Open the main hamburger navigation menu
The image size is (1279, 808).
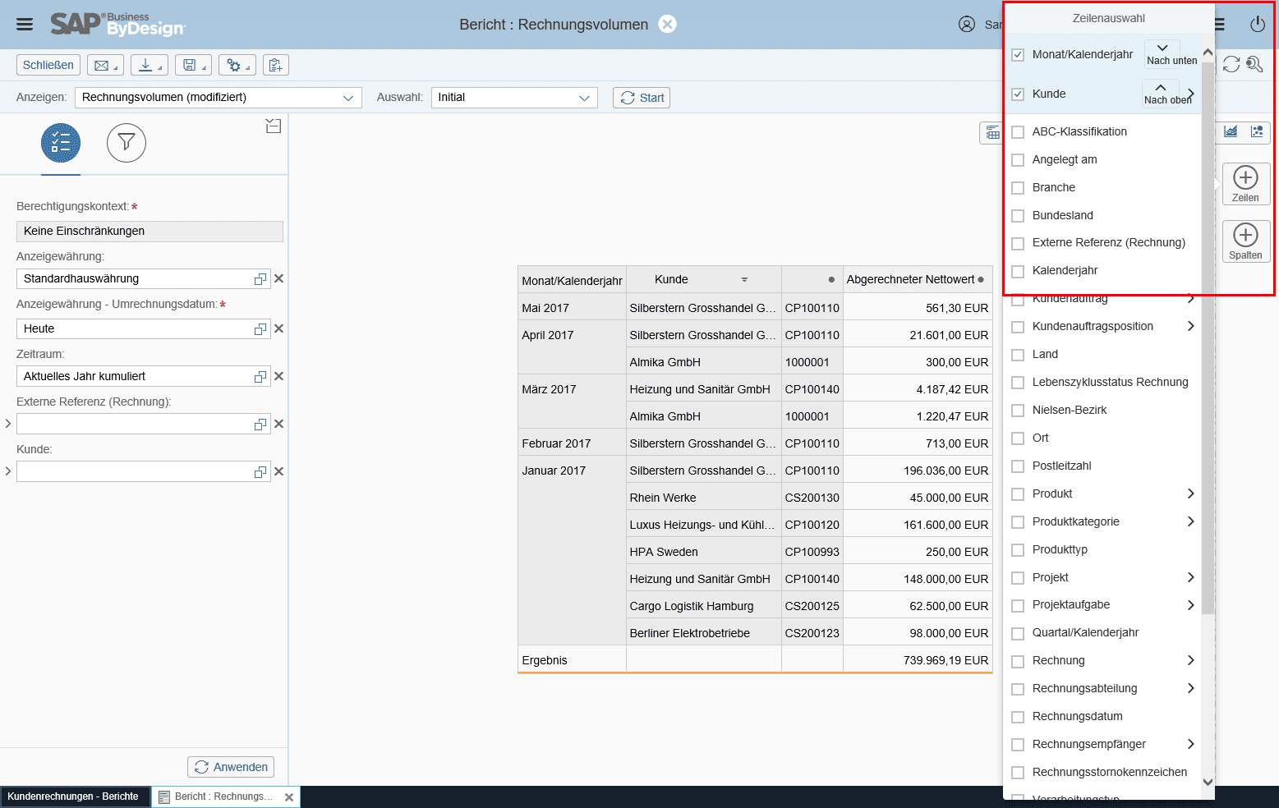[x=25, y=25]
